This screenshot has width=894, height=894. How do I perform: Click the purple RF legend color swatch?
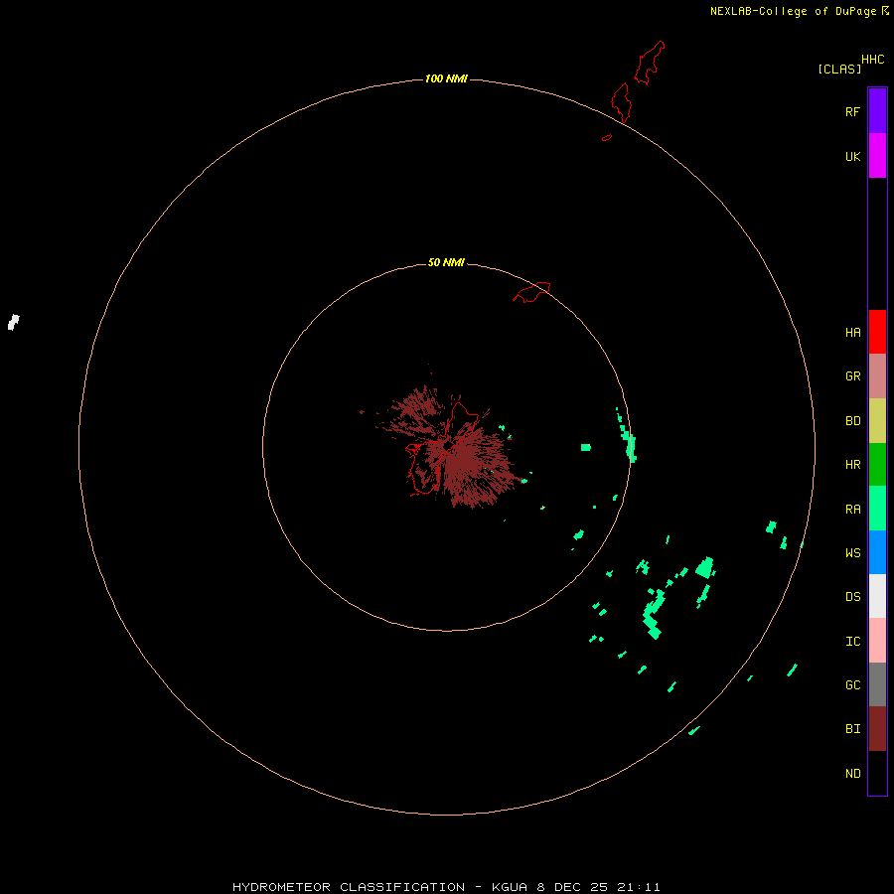(877, 111)
